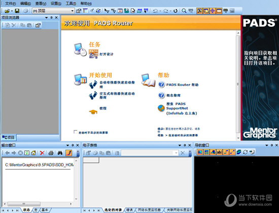
Task: Toggle the Spreadsheet window icon in toolbar
Action: [219, 11]
